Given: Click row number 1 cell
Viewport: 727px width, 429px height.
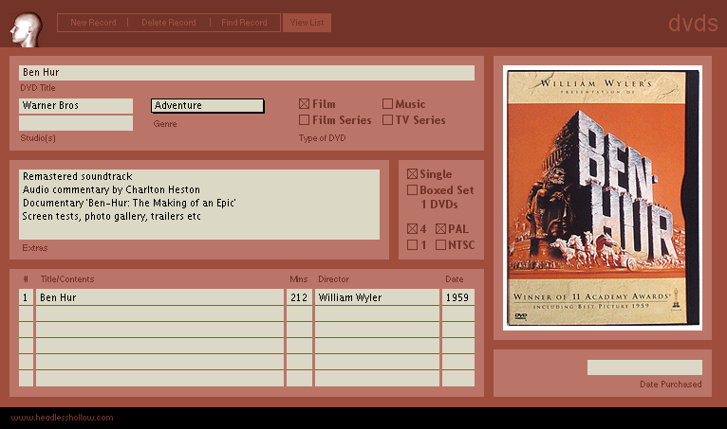Looking at the screenshot, I should tap(26, 297).
